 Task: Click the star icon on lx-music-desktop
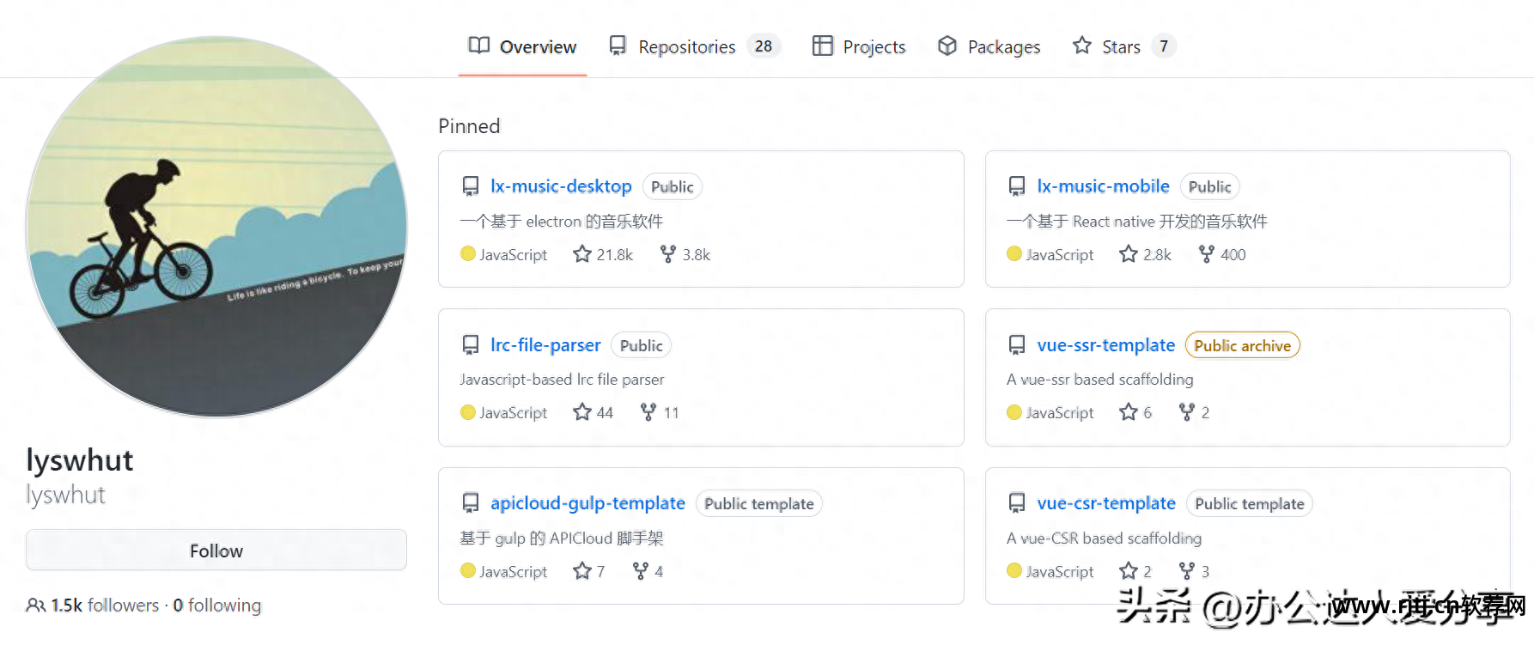point(582,254)
